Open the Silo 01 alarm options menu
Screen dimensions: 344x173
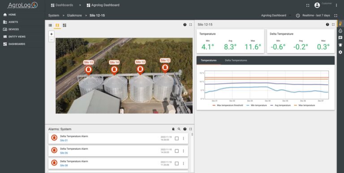[x=183, y=139]
